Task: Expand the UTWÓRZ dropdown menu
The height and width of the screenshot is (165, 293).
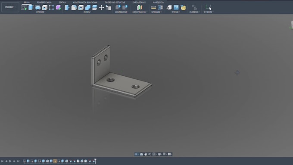Action: coord(41,12)
